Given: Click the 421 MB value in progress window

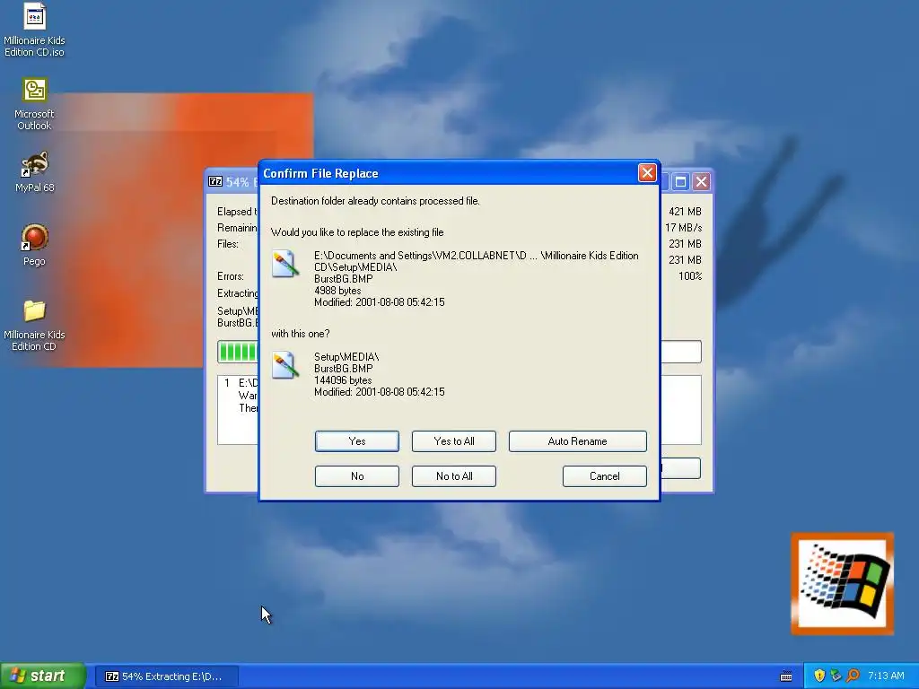Looking at the screenshot, I should point(685,212).
